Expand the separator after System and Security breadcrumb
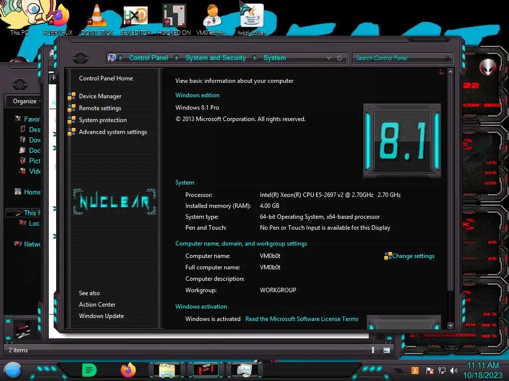Screen dimensions: 509x381 point(255,58)
